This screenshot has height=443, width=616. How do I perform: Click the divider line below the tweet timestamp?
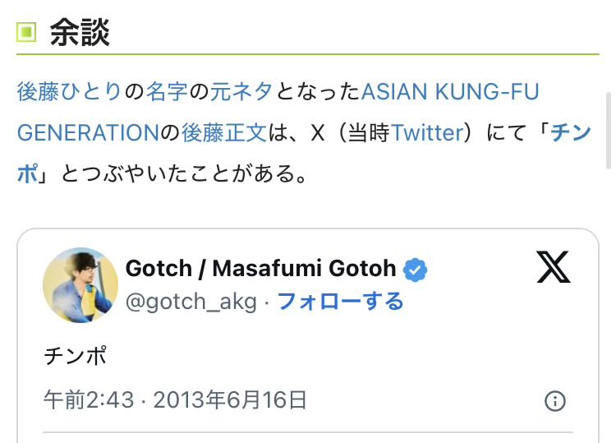point(307,431)
